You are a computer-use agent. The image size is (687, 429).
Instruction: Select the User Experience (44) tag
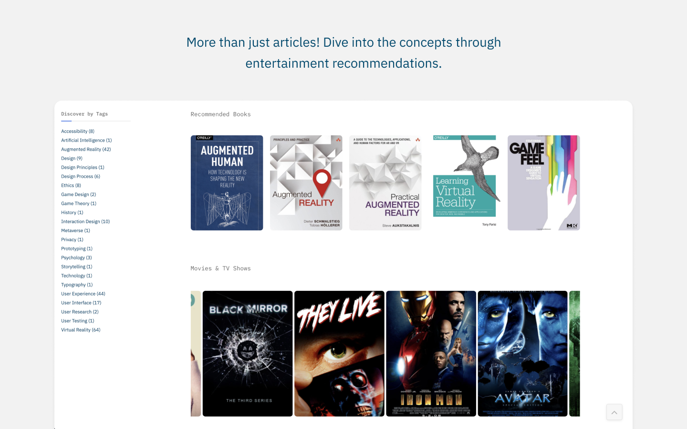[x=83, y=294]
